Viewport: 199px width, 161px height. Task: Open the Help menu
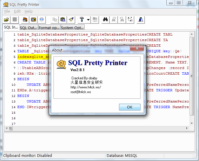pyautogui.click(x=29, y=11)
